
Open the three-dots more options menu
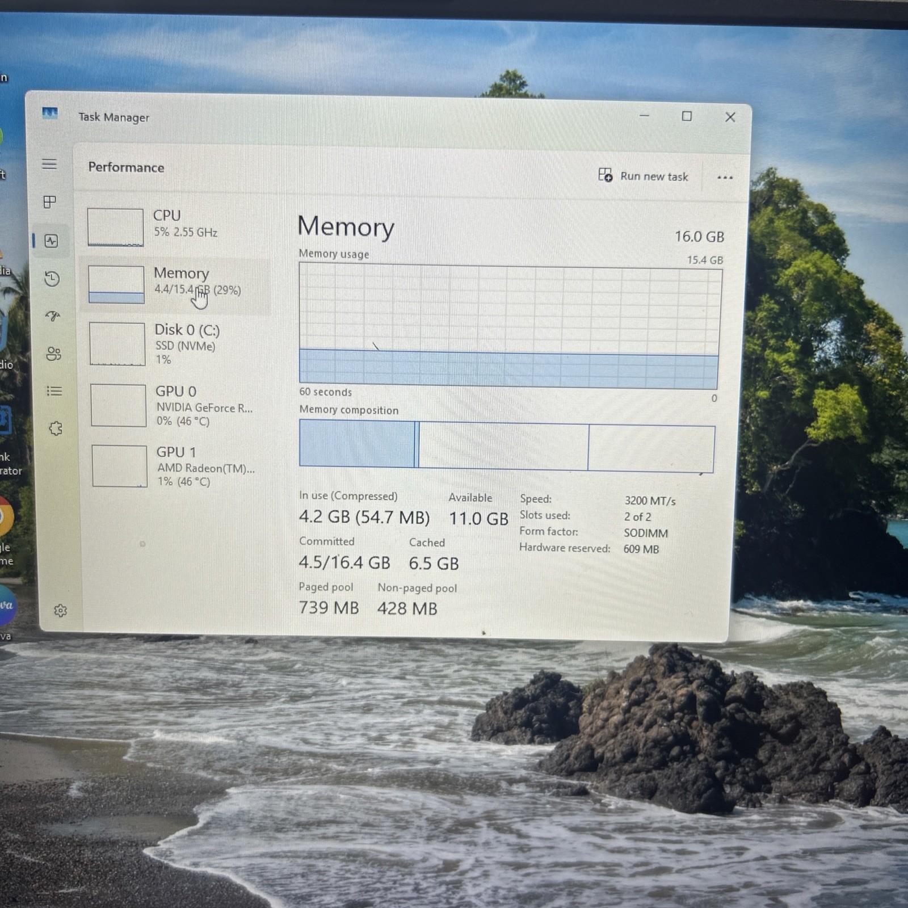[725, 178]
